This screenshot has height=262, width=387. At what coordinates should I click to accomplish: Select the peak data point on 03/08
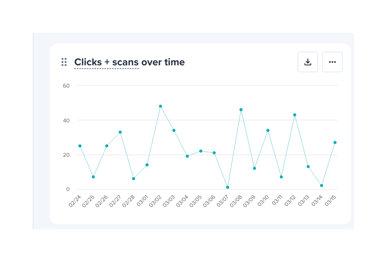[241, 109]
